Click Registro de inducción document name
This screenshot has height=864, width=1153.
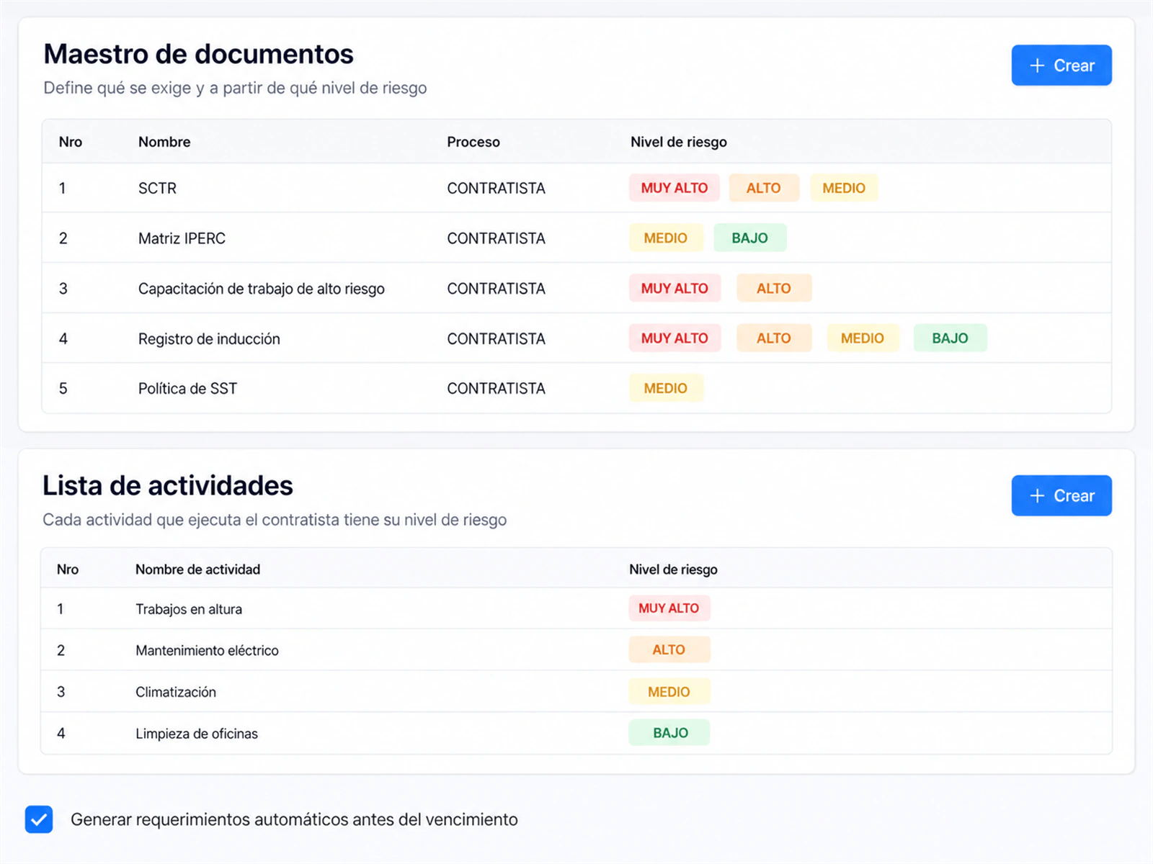click(x=209, y=338)
